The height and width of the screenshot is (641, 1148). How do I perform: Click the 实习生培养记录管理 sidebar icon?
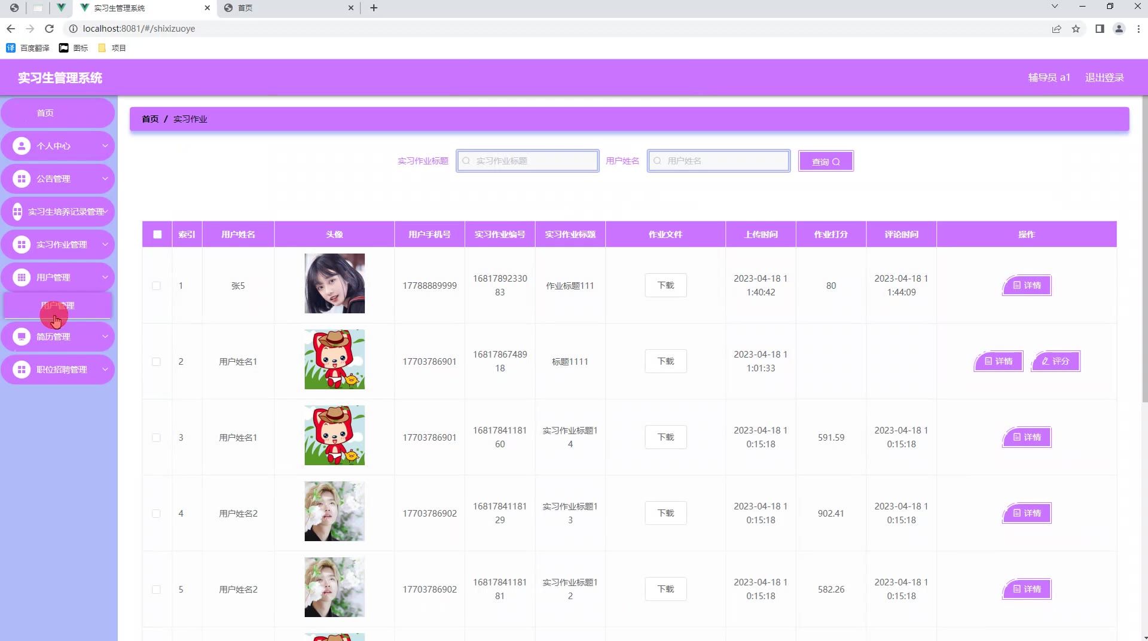pyautogui.click(x=17, y=212)
